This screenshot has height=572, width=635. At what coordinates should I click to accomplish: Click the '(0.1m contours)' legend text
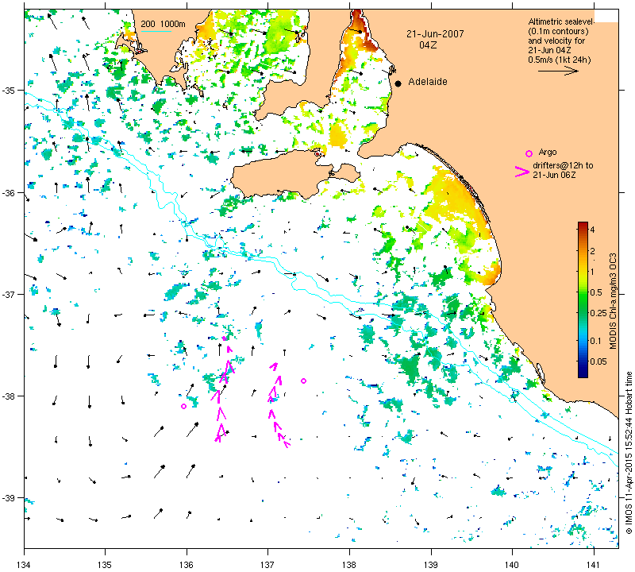558,31
